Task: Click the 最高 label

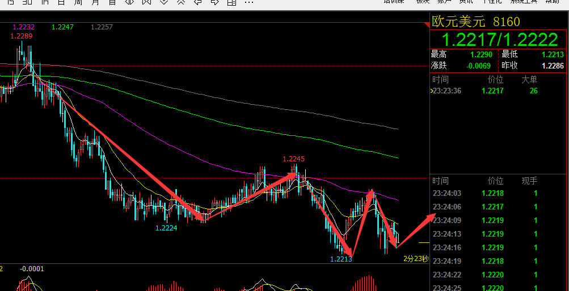Action: (439, 55)
